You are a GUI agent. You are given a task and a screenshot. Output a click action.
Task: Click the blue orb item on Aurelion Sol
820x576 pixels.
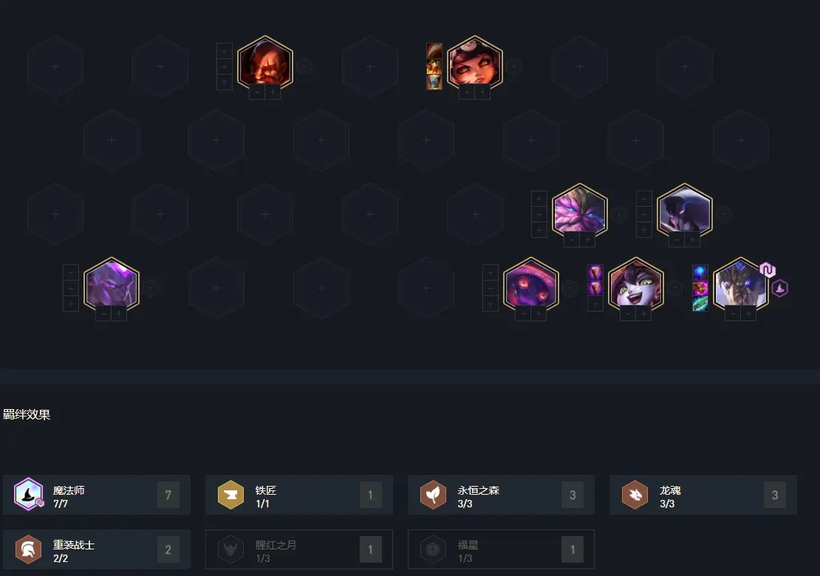(700, 272)
